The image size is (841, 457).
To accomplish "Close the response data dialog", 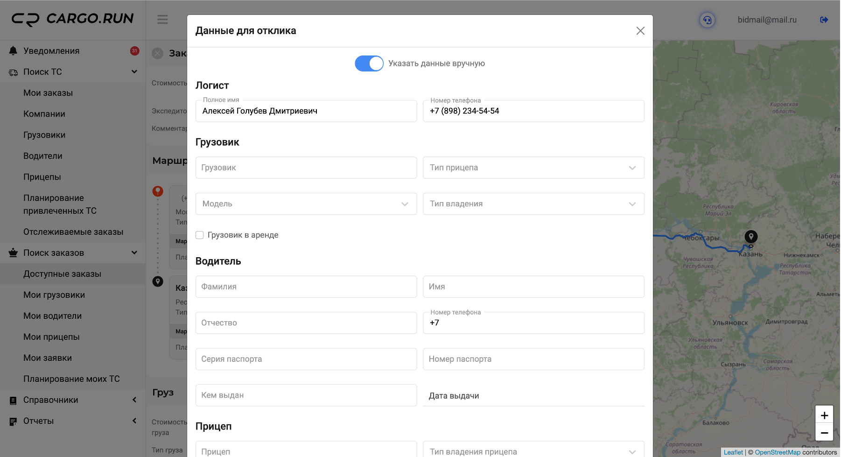I will 640,31.
